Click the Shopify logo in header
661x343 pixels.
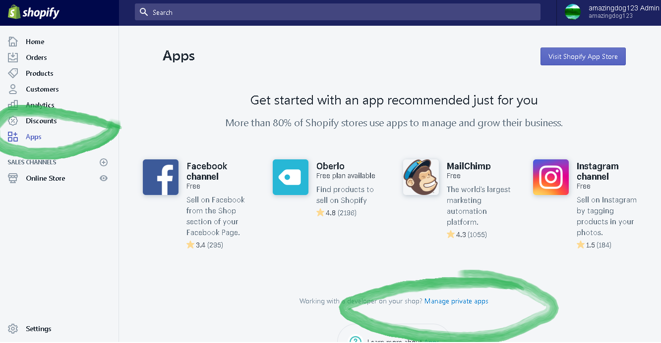click(34, 12)
